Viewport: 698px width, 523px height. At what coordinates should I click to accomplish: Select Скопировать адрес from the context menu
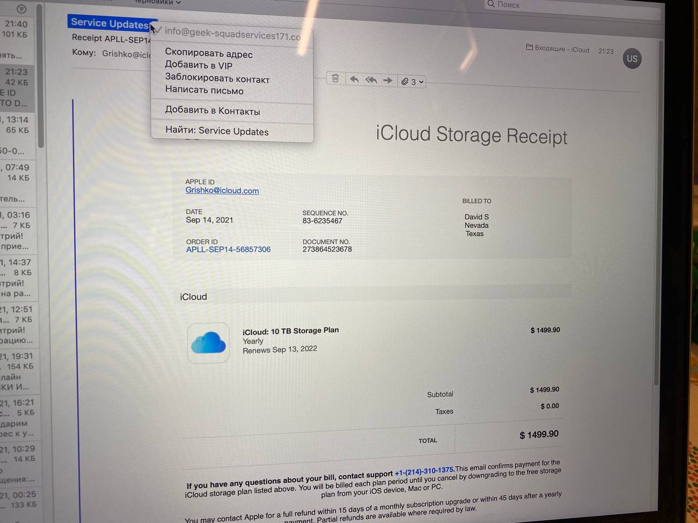pyautogui.click(x=209, y=53)
